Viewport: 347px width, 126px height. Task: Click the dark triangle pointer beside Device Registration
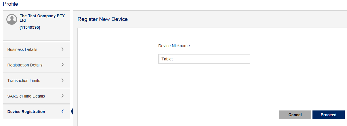[72, 111]
